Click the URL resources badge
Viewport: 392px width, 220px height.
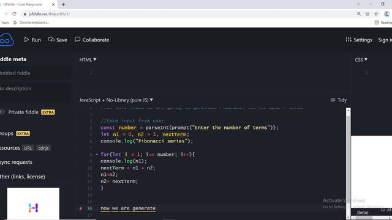pos(28,148)
